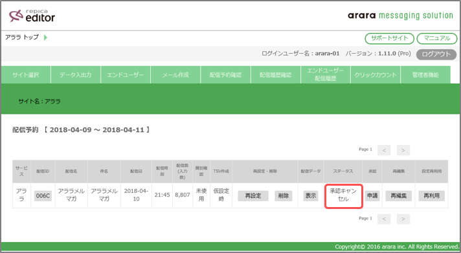Viewport: 461px width, 253px height.
Task: Click the 2018-04-10 delivery date cell
Action: coord(136,195)
